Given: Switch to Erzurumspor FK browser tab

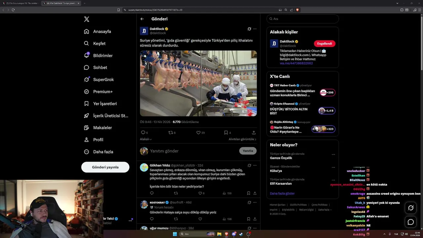Looking at the screenshot, I should tap(20, 3).
